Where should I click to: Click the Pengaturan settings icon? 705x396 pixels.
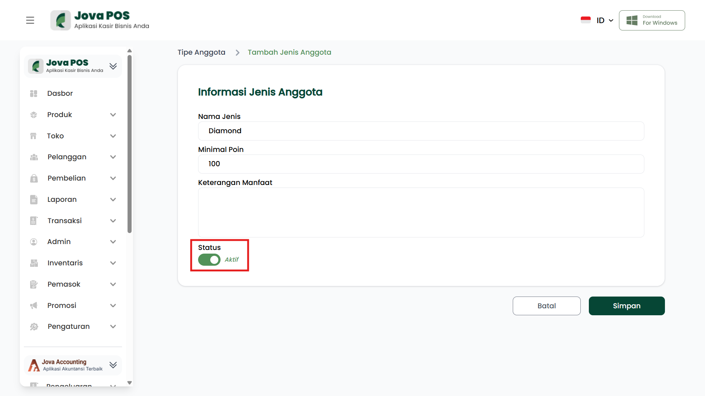pyautogui.click(x=34, y=327)
